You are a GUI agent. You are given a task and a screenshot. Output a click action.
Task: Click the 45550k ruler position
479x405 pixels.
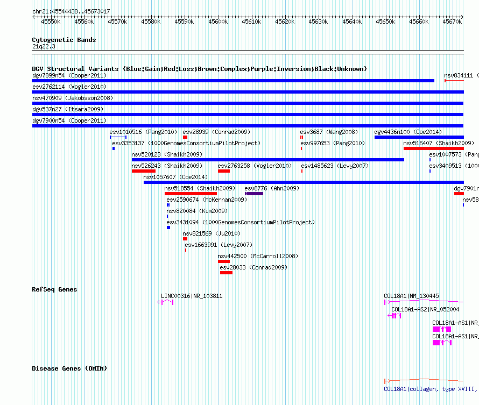tap(51, 22)
